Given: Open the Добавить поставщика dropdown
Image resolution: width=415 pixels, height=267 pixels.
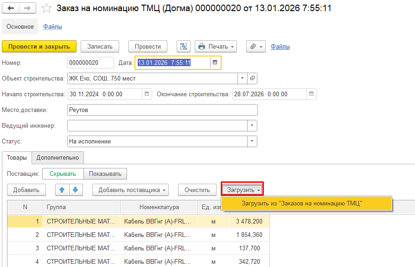Looking at the screenshot, I should click(x=130, y=190).
